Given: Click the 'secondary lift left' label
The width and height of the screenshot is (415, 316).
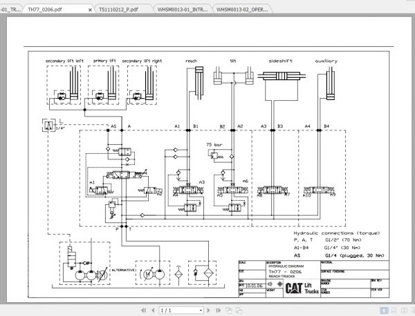Looking at the screenshot, I should [64, 61].
